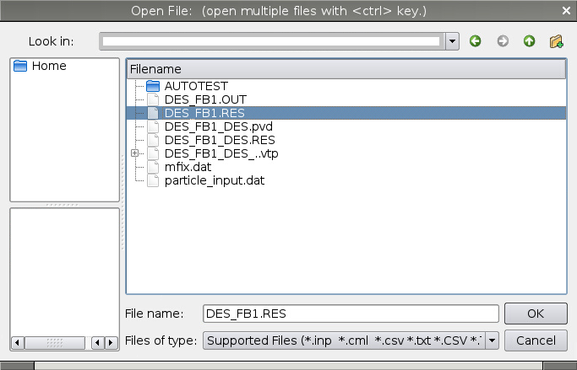Open the Look in path dropdown
Screen dimensions: 577x370
[x=452, y=40]
